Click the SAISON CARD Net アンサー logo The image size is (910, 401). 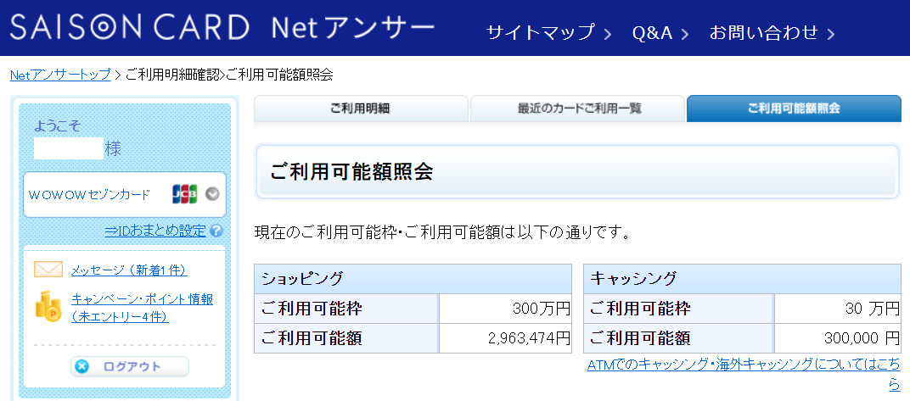tap(222, 29)
